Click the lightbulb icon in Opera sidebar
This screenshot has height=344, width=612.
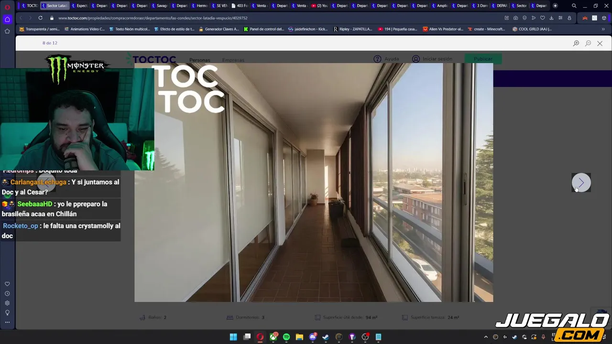tap(7, 313)
